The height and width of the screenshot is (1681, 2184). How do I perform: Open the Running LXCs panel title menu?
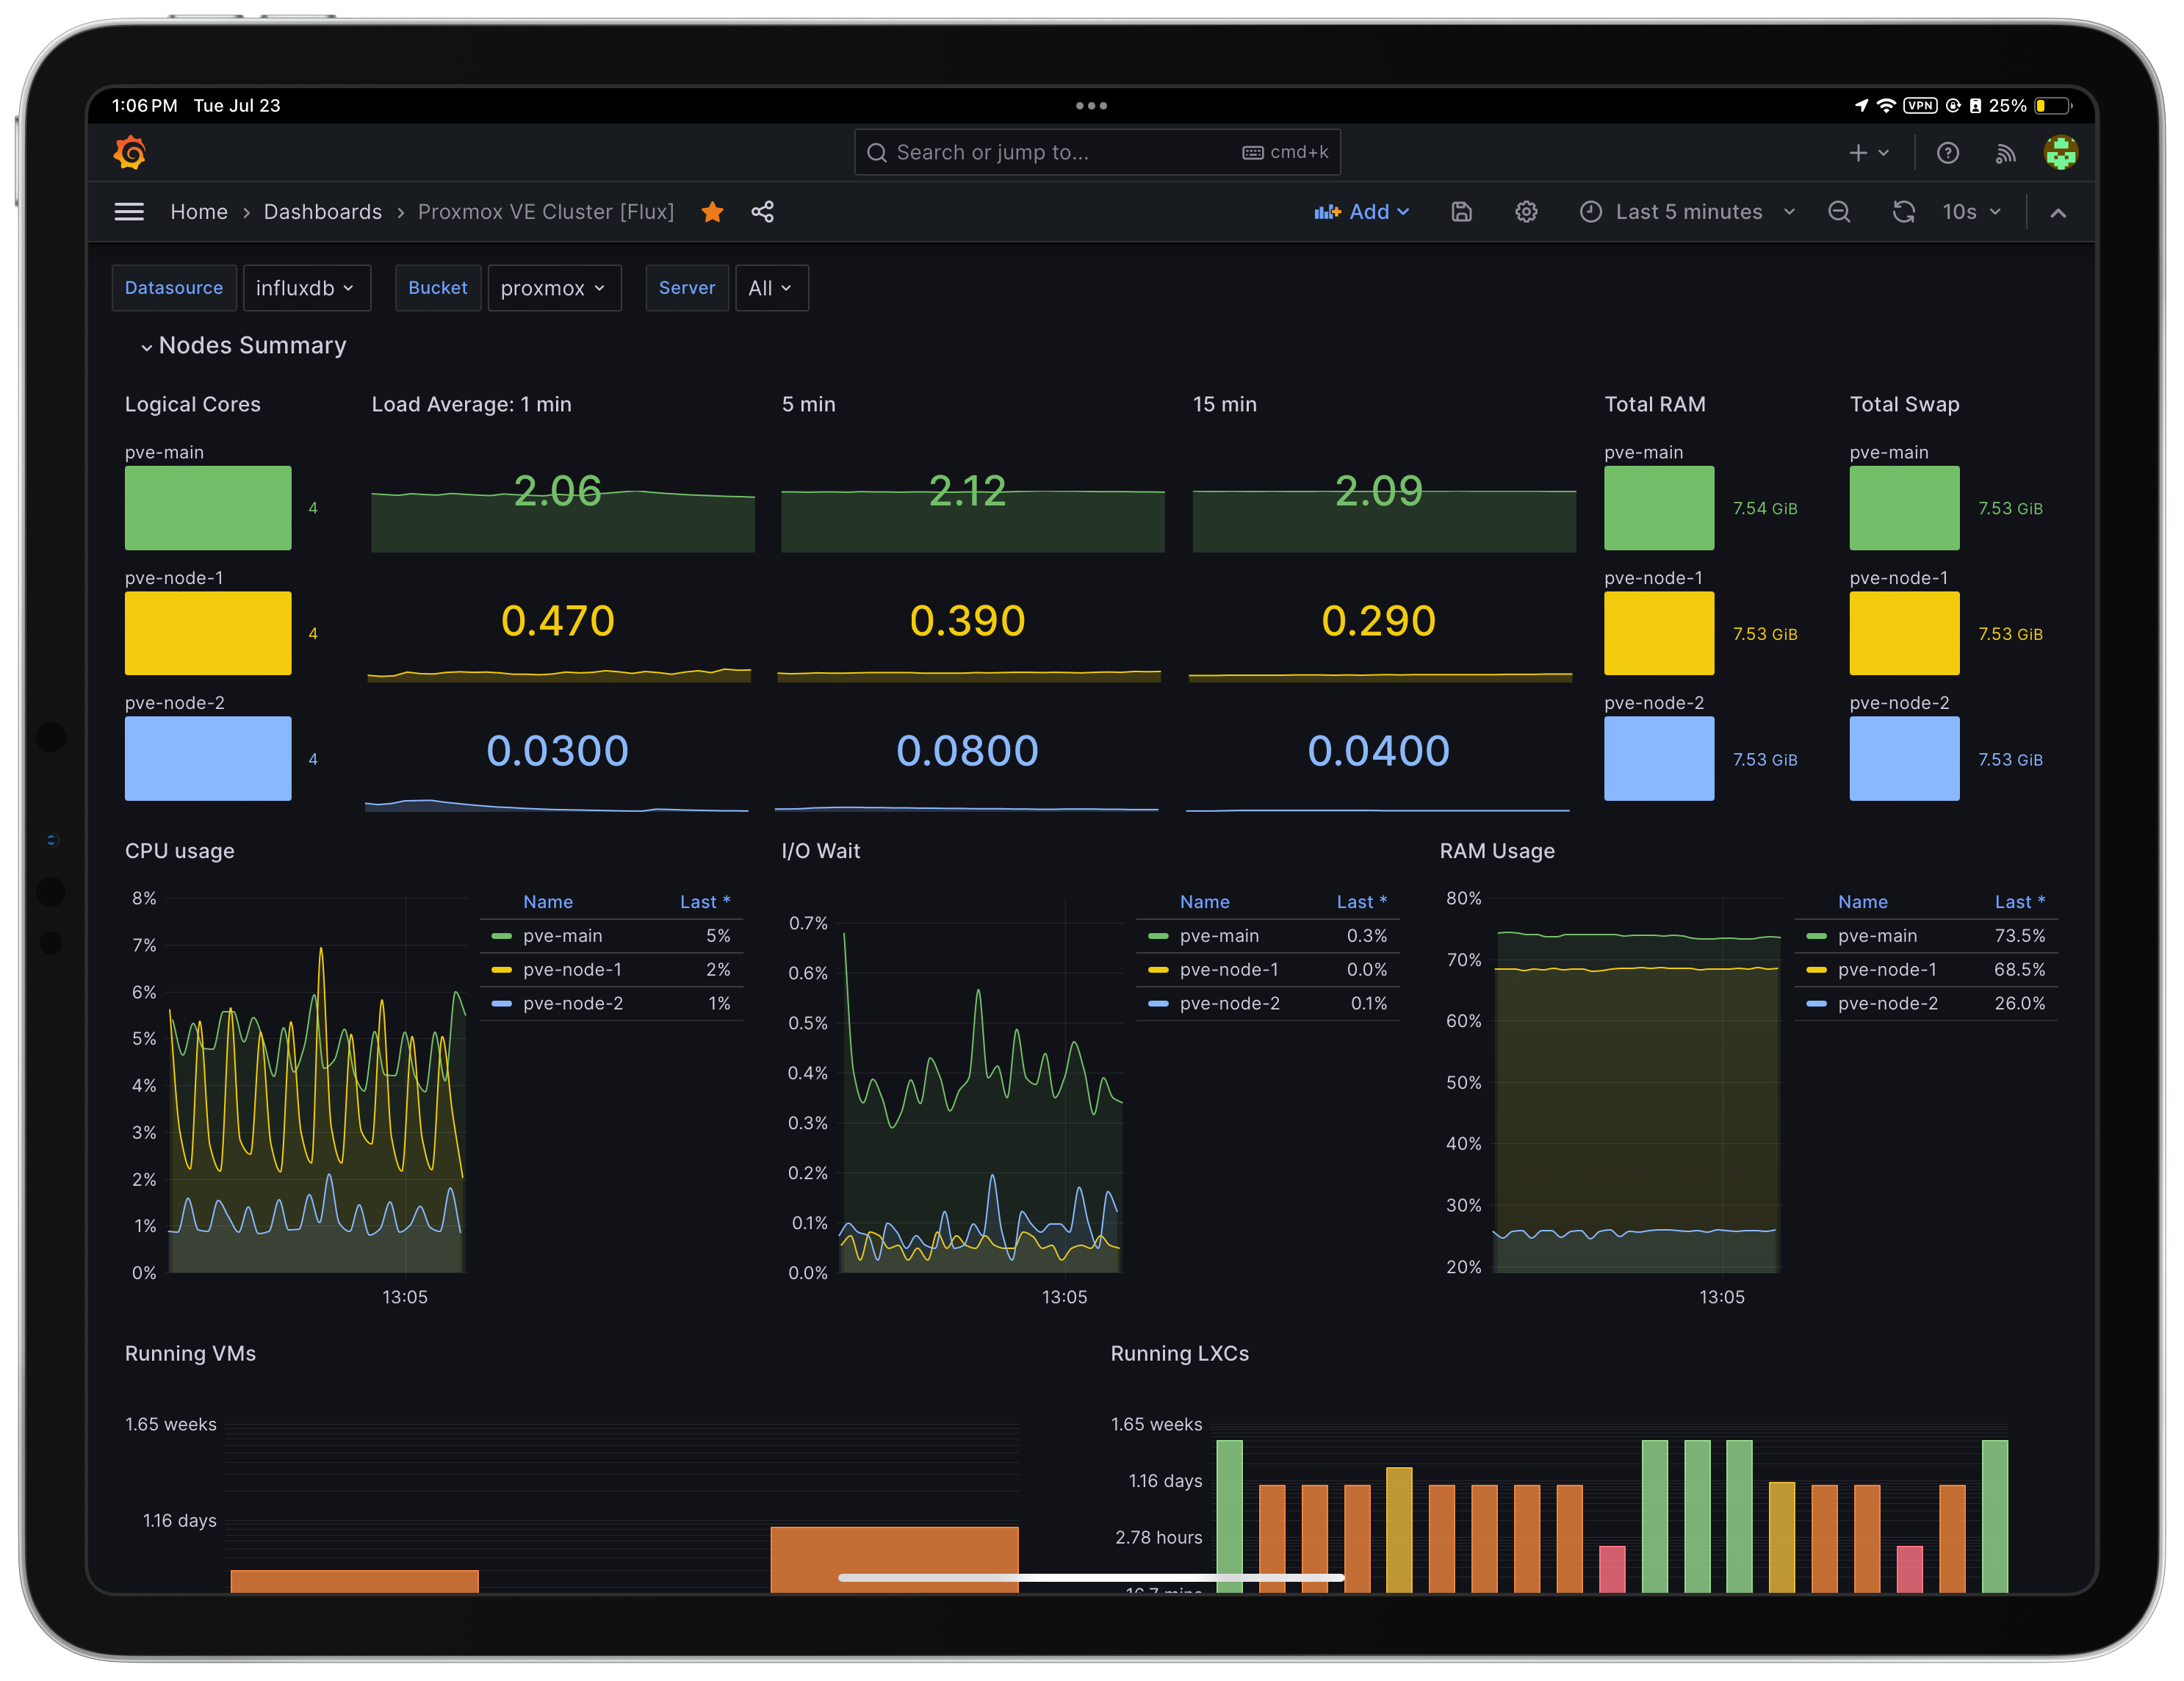[x=1179, y=1353]
